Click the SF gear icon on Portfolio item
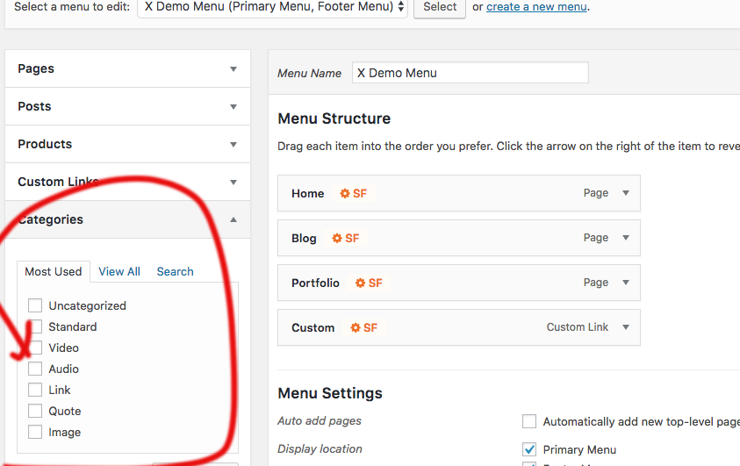Viewport: 740px width, 466px height. [x=361, y=283]
